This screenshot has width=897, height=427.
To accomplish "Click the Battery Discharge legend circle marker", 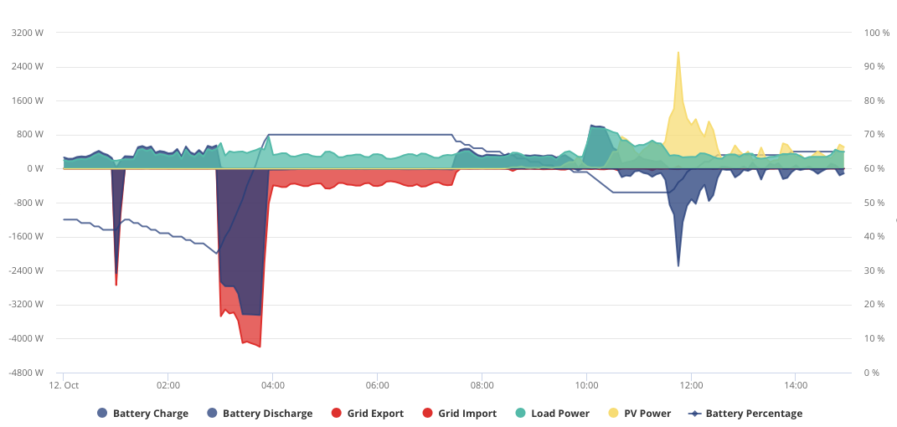I will tap(212, 414).
